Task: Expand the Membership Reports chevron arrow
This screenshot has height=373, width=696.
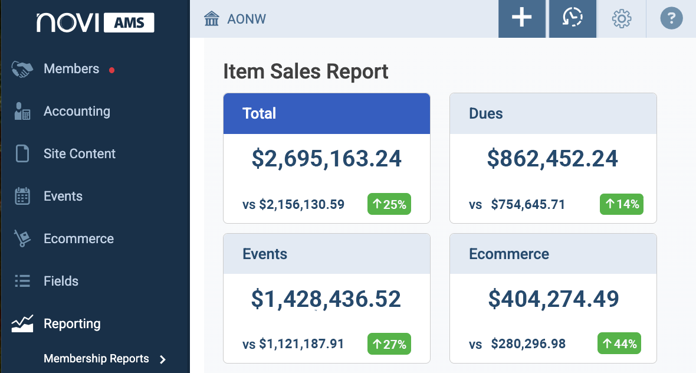Action: click(162, 359)
